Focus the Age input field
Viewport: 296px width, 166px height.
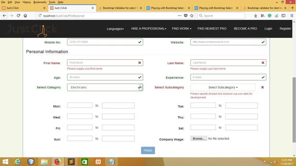tap(105, 77)
